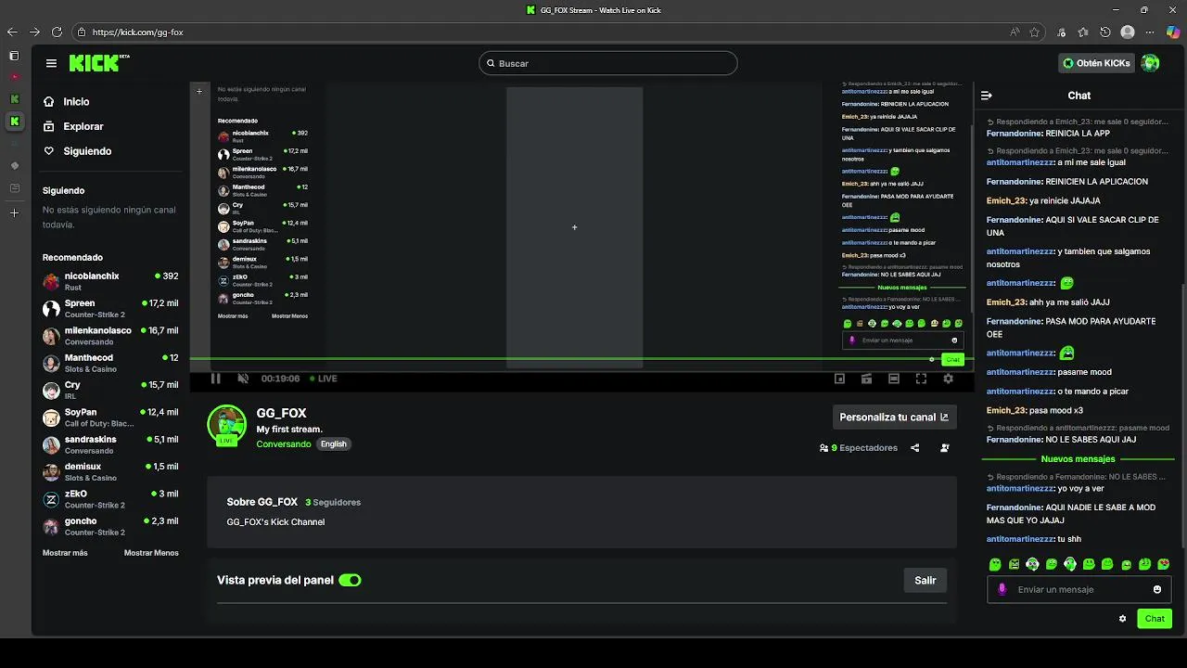1187x668 pixels.
Task: Click the green Chat send button
Action: (x=1155, y=619)
